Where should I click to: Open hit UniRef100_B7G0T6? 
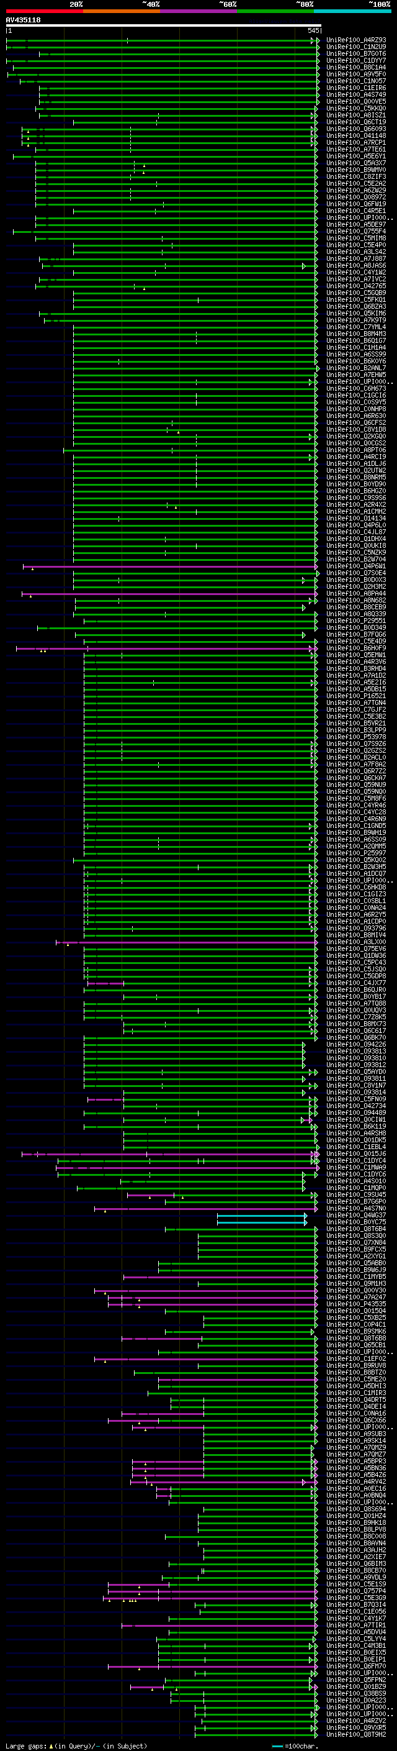tap(356, 53)
